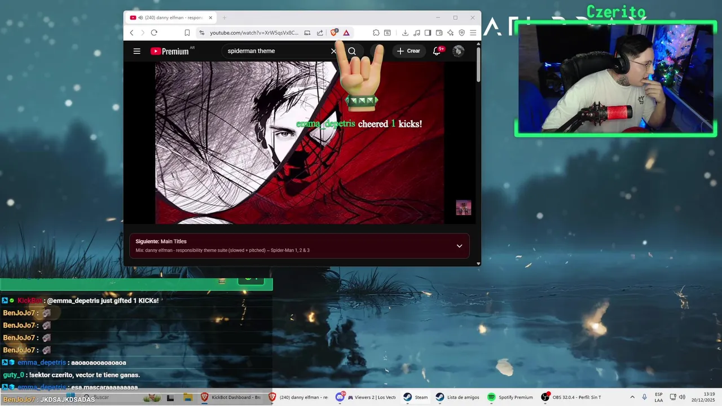722x406 pixels.
Task: Clear the YouTube search text
Action: pos(333,51)
